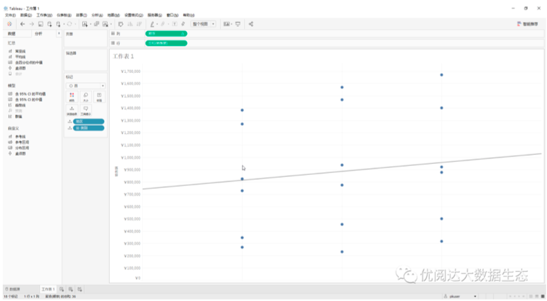Click the undo arrow in the toolbar

pos(22,23)
